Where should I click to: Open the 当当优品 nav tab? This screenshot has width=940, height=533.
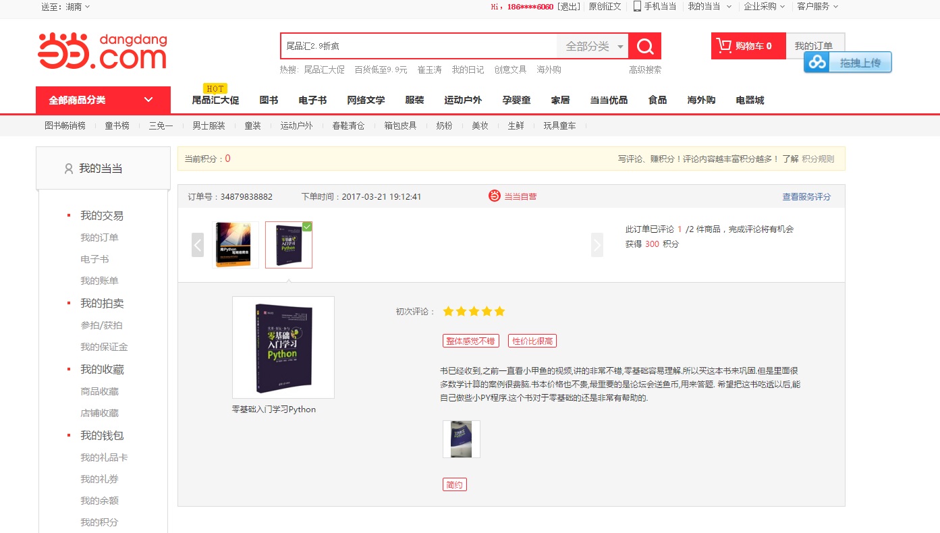[x=609, y=100]
